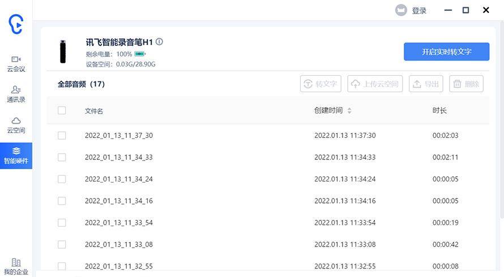Check the box for 2022_01_13_11_33_08
The height and width of the screenshot is (277, 504).
click(x=62, y=245)
